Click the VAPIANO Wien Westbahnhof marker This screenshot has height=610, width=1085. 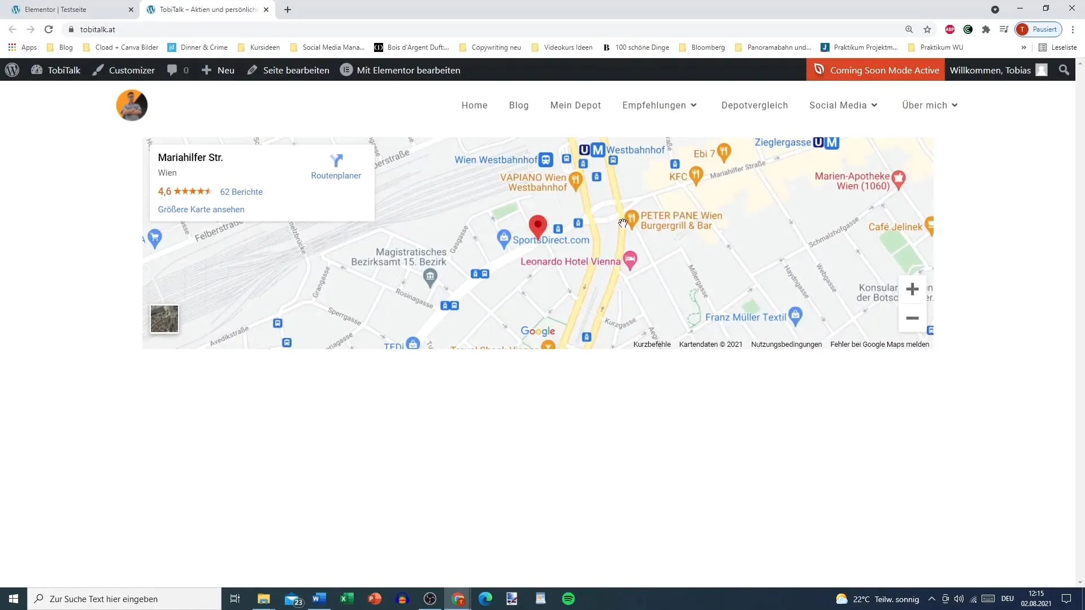point(575,180)
